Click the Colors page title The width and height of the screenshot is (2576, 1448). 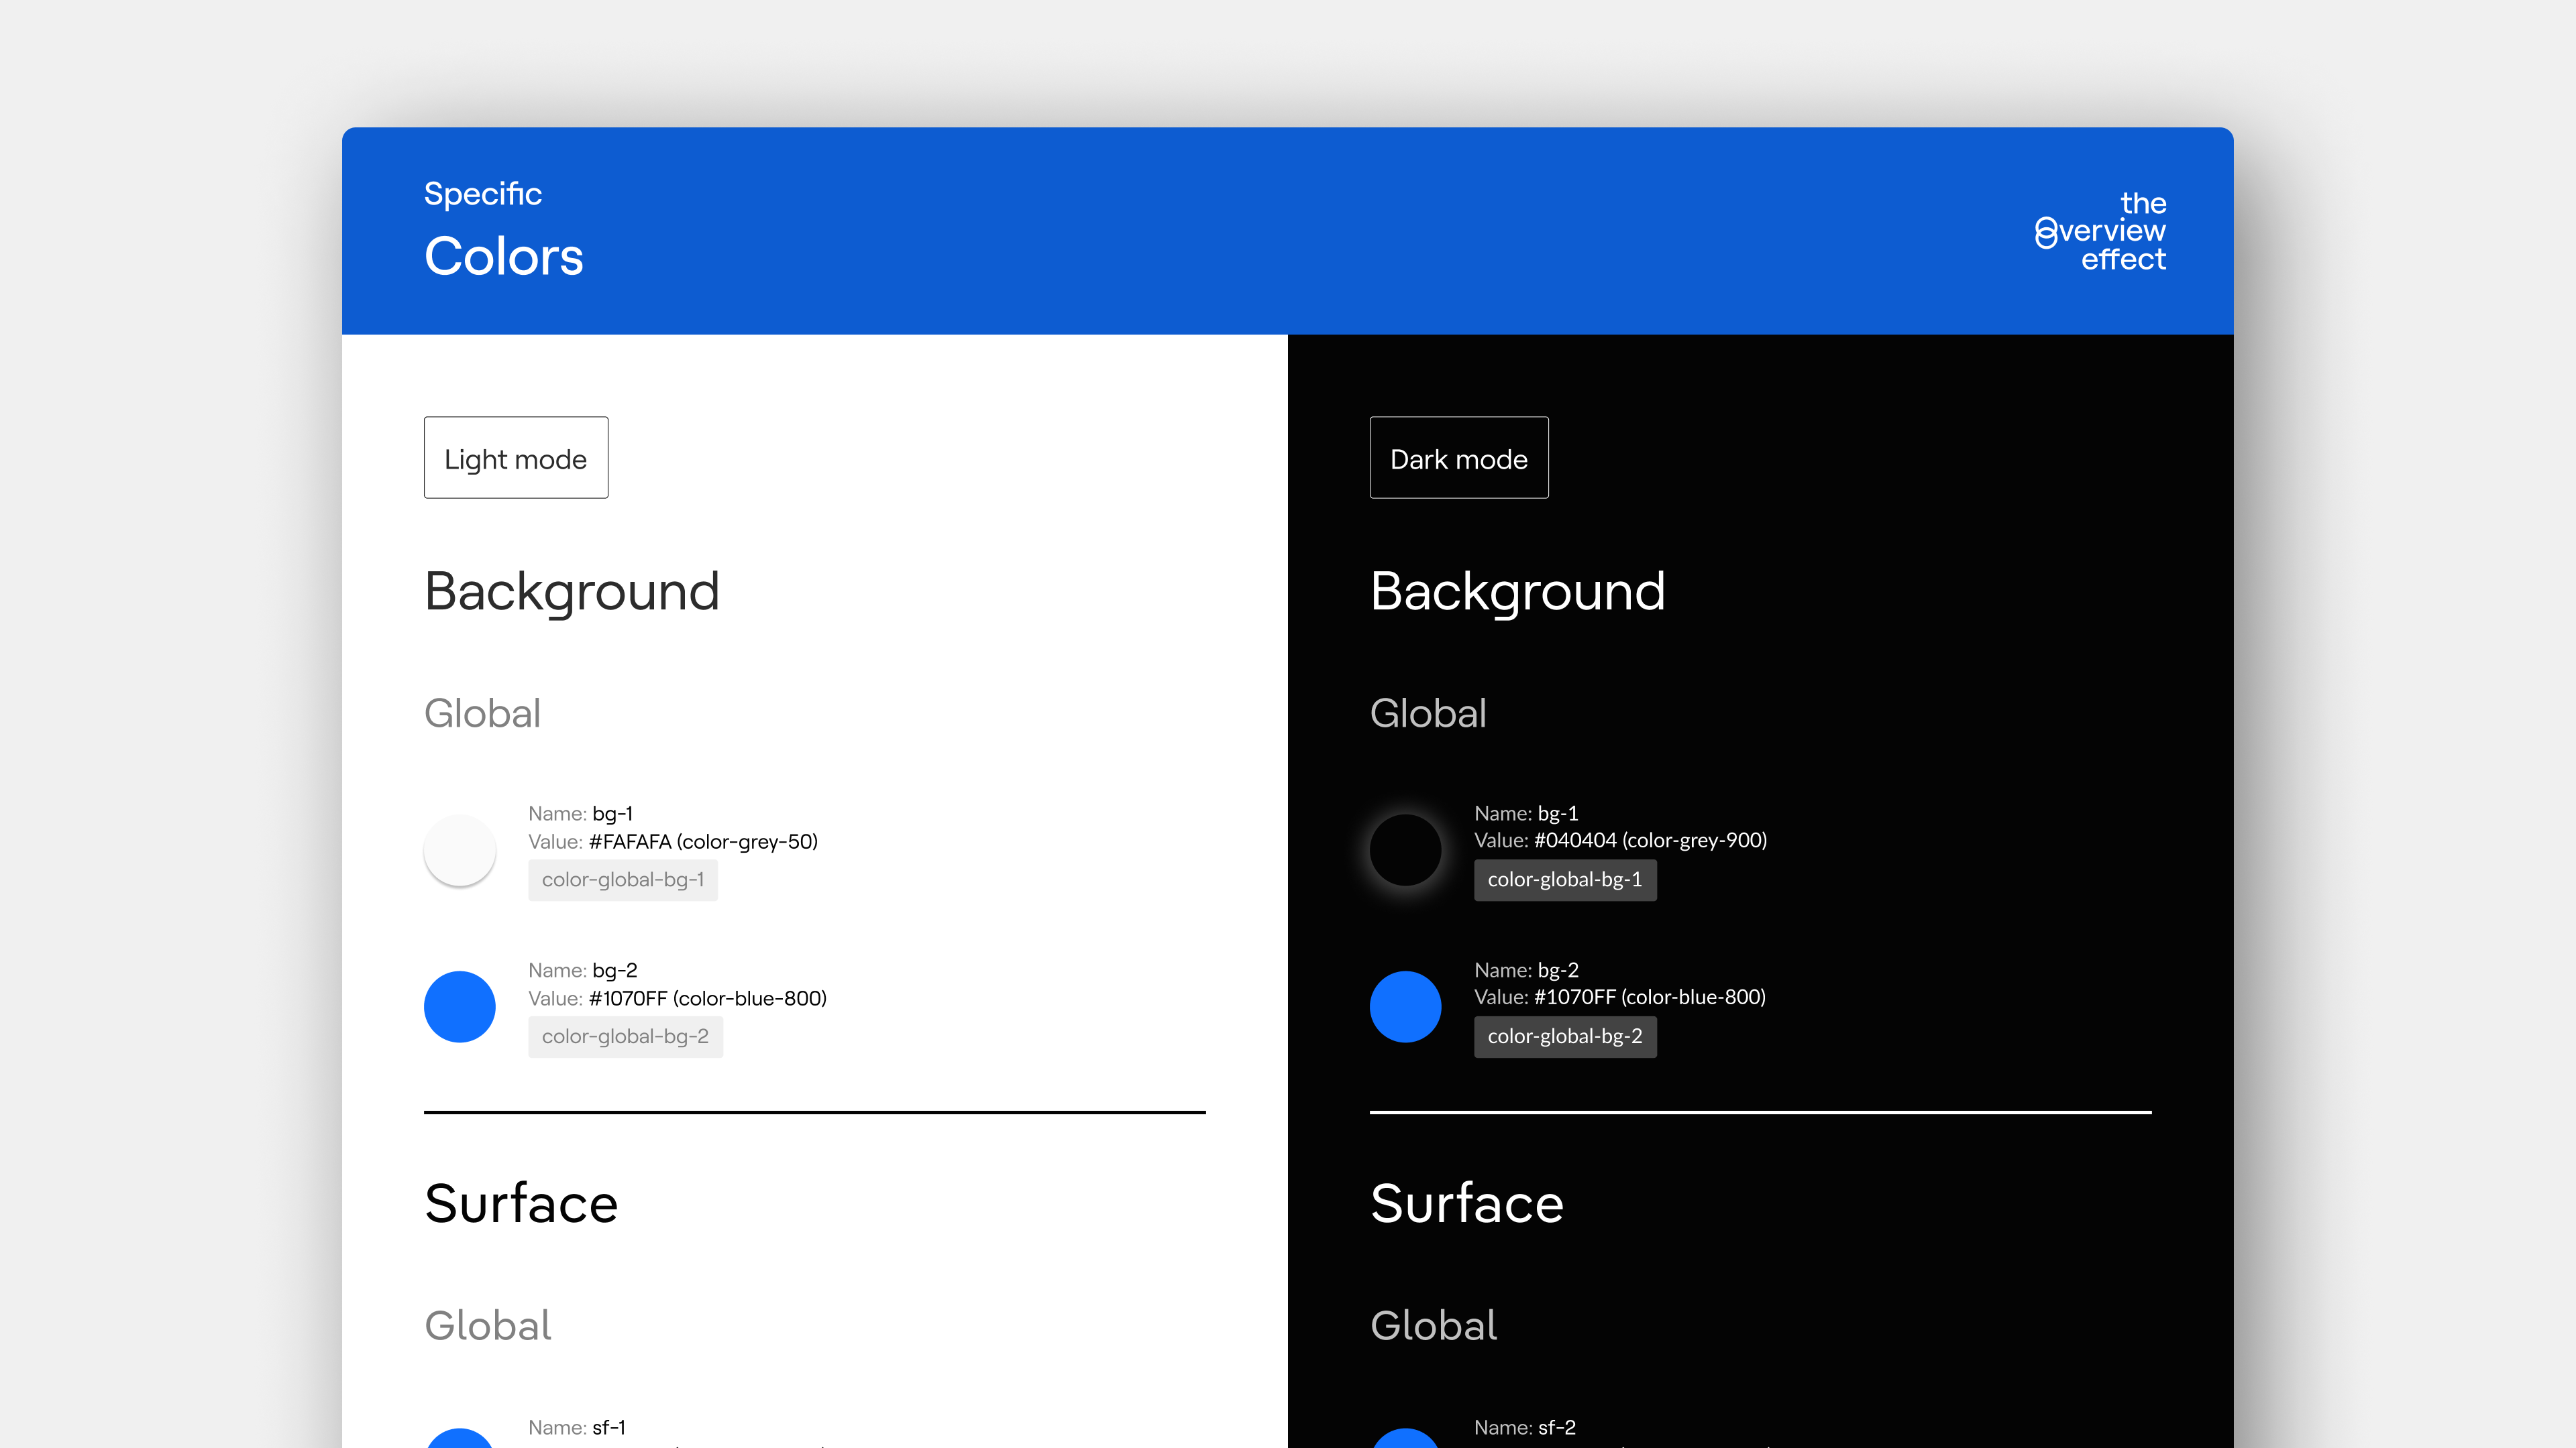(x=503, y=256)
